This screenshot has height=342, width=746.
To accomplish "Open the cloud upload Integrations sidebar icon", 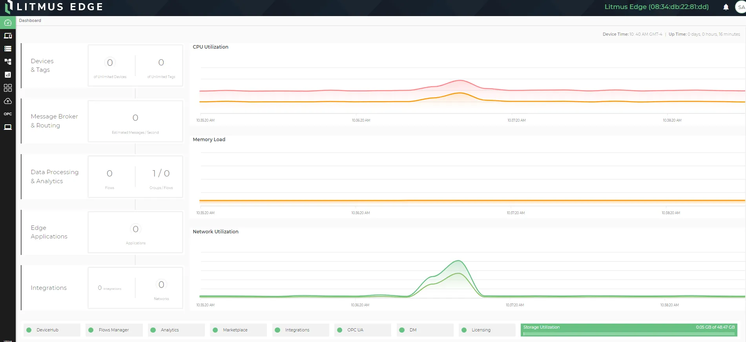I will pos(8,101).
